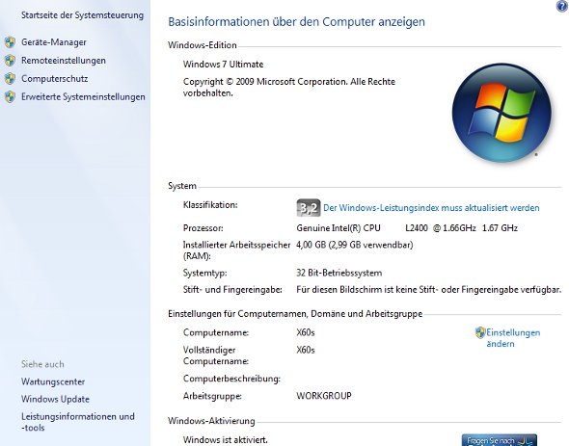
Task: Open Wartungscenter under Siehe auch
Action: tap(53, 381)
